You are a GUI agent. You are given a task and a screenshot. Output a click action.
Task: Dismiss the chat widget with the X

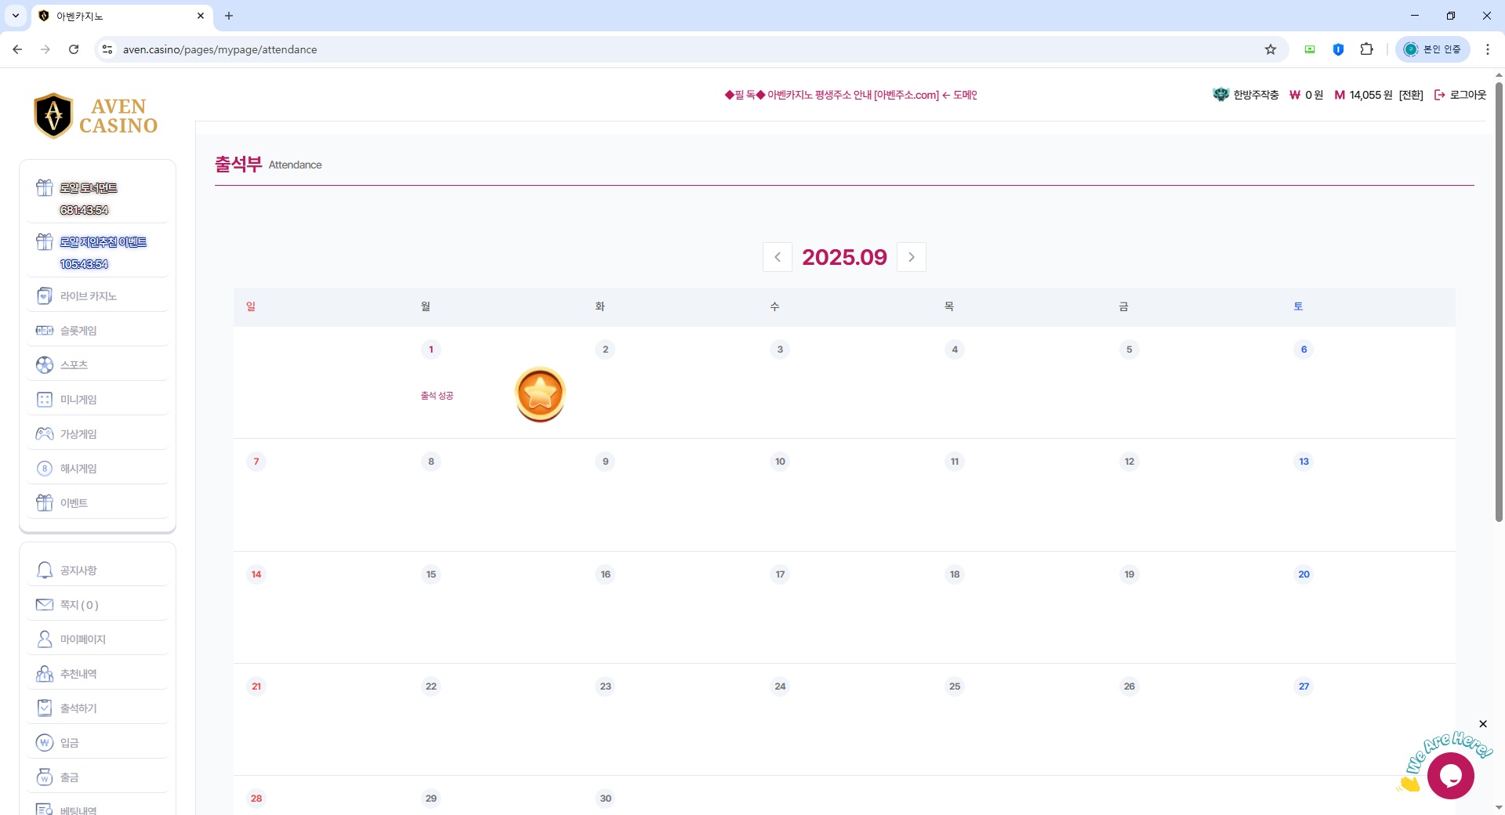1482,724
